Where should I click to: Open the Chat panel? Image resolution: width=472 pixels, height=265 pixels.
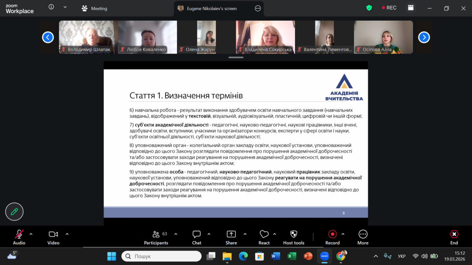[x=197, y=237]
